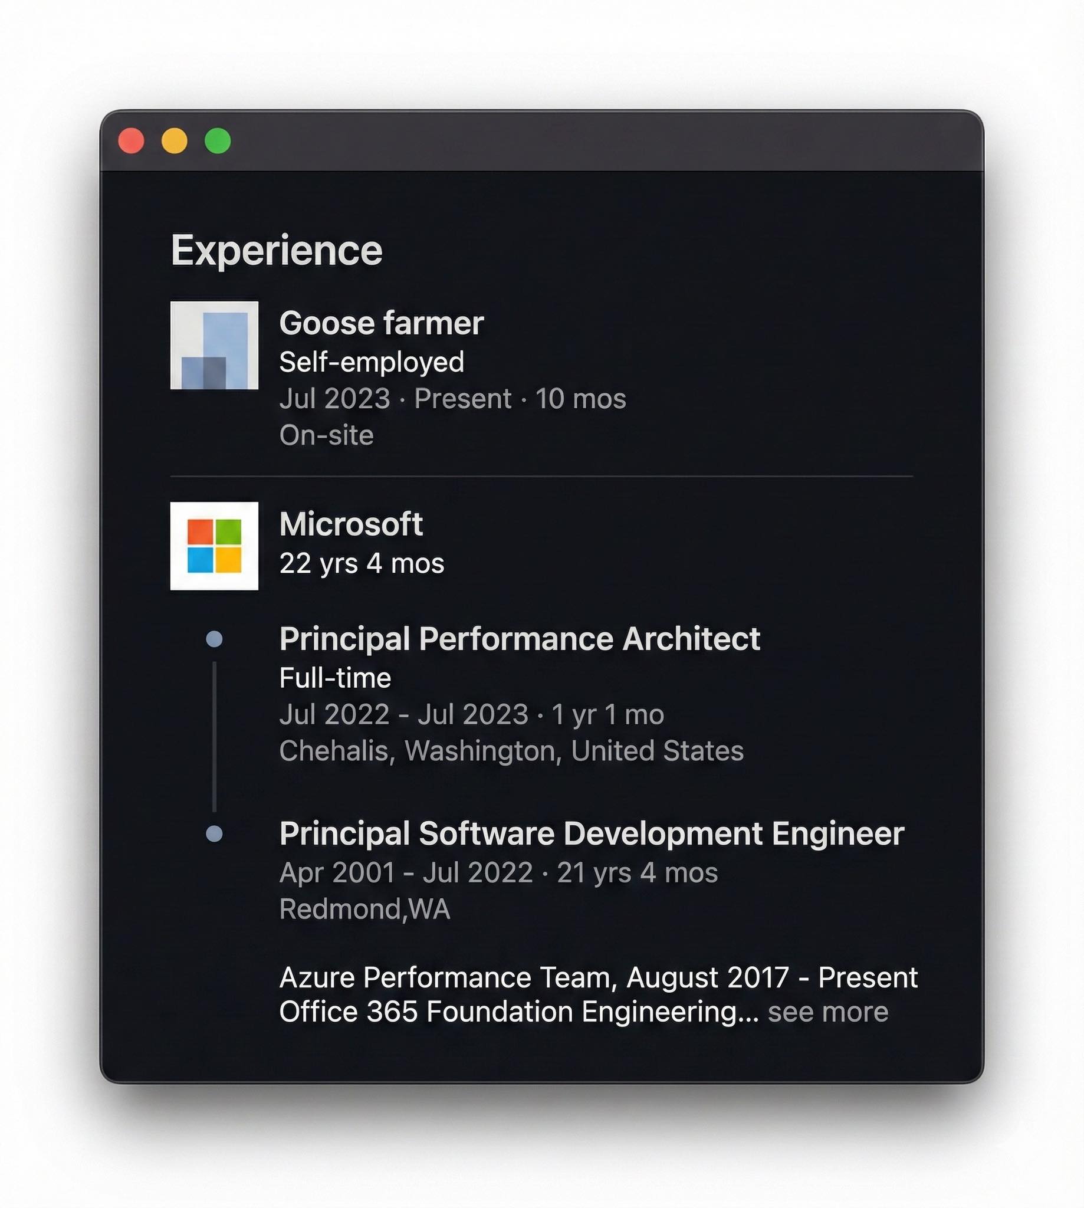Click the "Apr 2001 - Jul 2022" date range
The image size is (1084, 1208).
click(x=406, y=872)
